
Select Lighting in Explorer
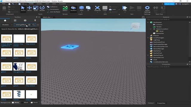156,40
